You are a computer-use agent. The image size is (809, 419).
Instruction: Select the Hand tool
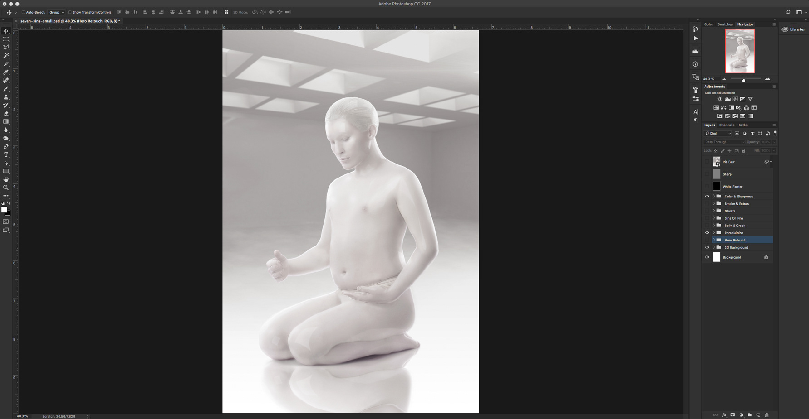pos(6,179)
